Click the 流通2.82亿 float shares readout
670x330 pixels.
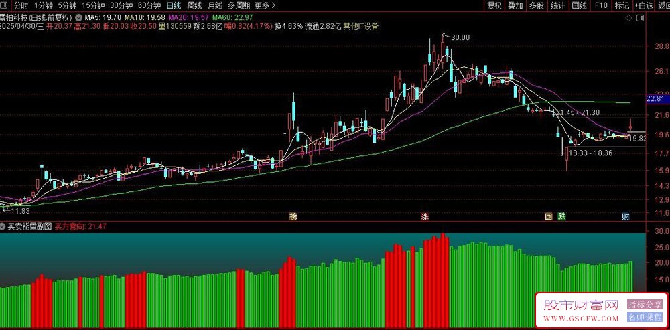(x=323, y=27)
